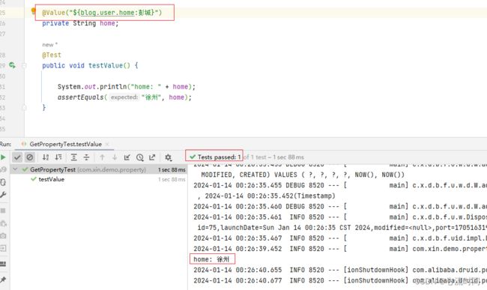487x290 pixels.
Task: Click the run test gutter icon beside testValue()
Action: point(12,65)
